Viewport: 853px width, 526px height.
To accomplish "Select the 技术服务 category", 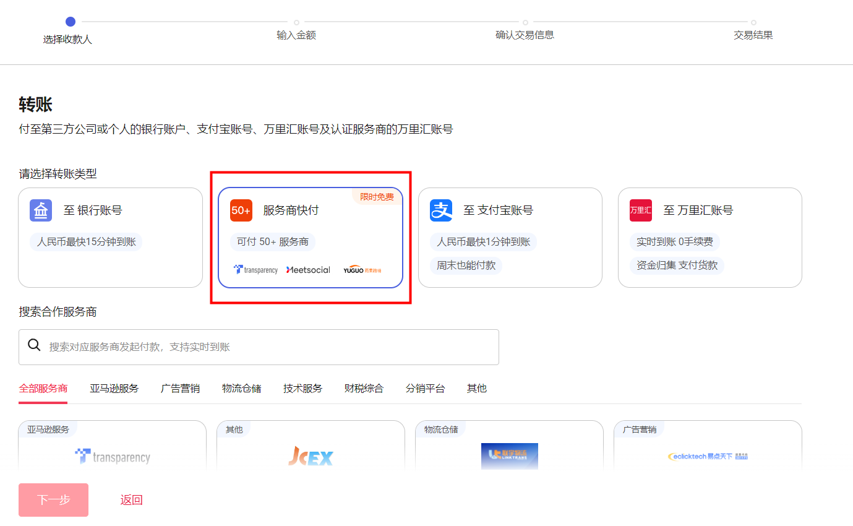I will (x=302, y=388).
